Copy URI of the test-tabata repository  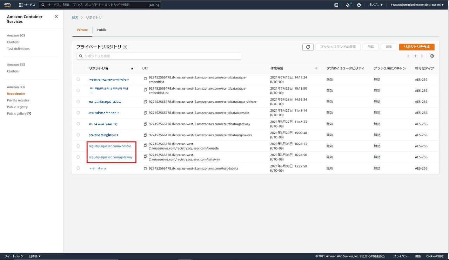pyautogui.click(x=145, y=169)
